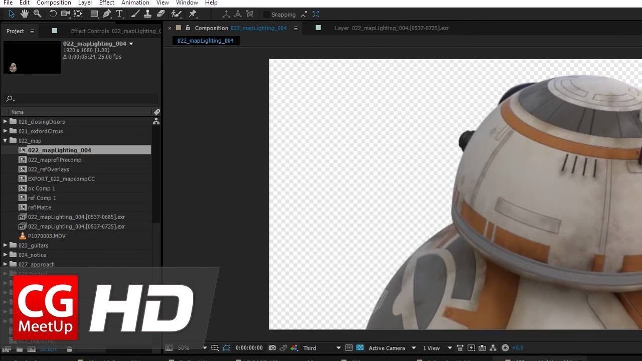This screenshot has width=642, height=361.
Task: Click the View Axis Mode icon
Action: tap(250, 15)
